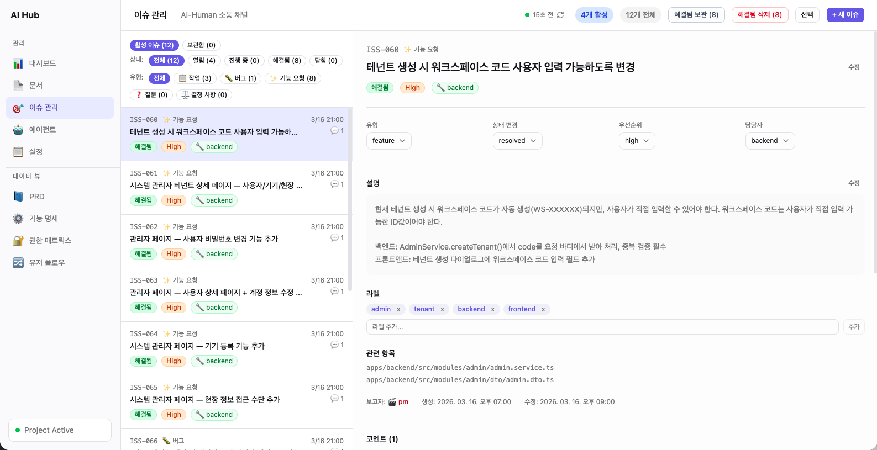Image resolution: width=877 pixels, height=450 pixels.
Task: Select the 전체 type filter
Action: (160, 78)
